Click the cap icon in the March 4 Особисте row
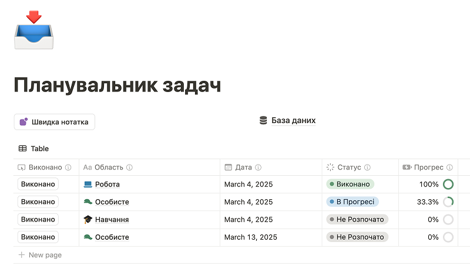 [88, 202]
